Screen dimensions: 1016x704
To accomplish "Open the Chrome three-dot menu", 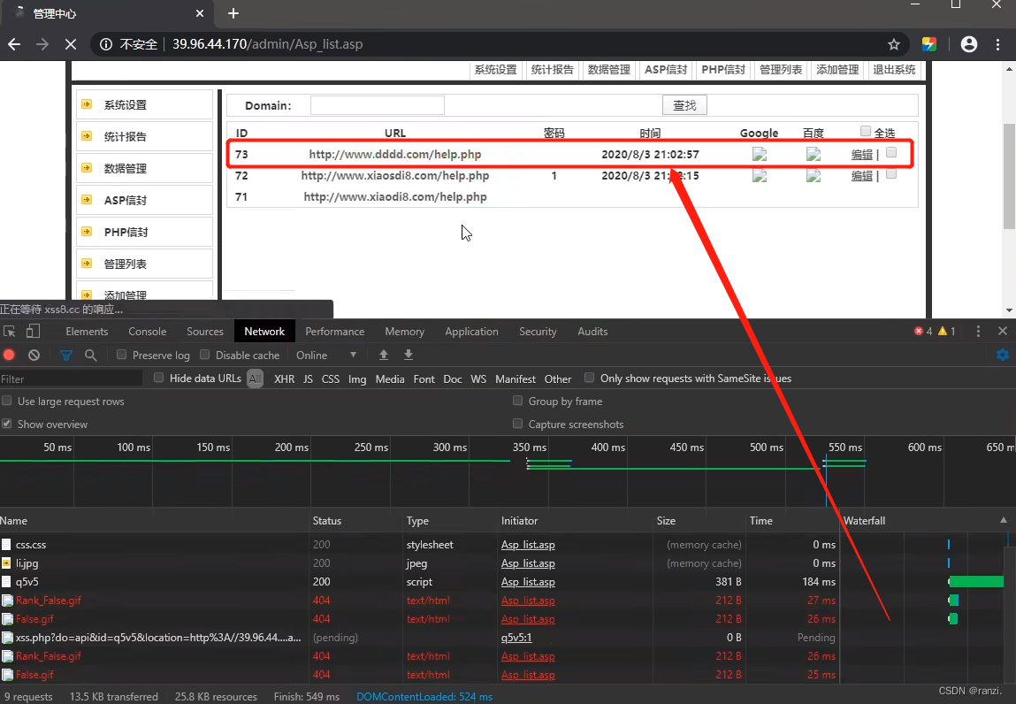I will click(x=997, y=44).
